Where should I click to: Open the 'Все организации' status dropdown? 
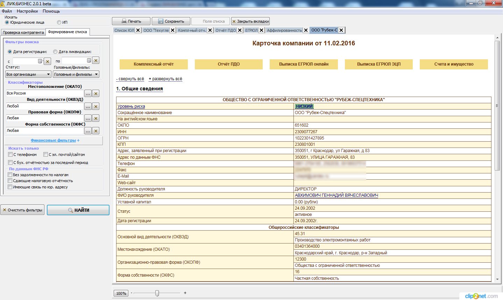pyautogui.click(x=28, y=74)
